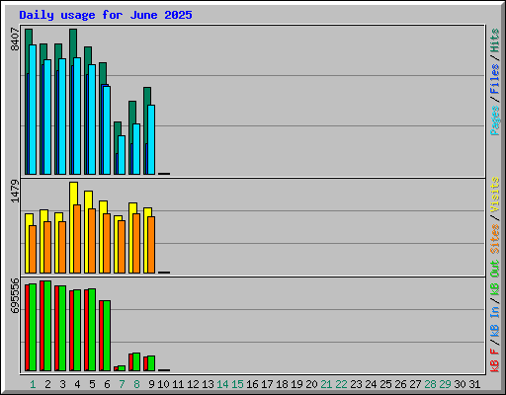This screenshot has height=395, width=506.
Task: Click the cyan pages bar for day 1
Action: pos(33,110)
